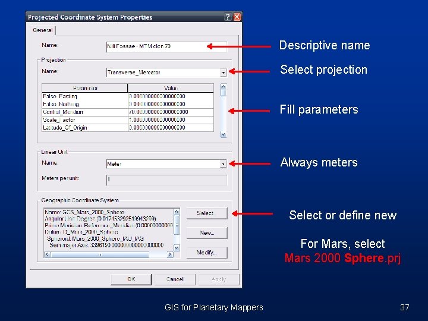
Task: Click the Cancel button
Action: click(175, 279)
